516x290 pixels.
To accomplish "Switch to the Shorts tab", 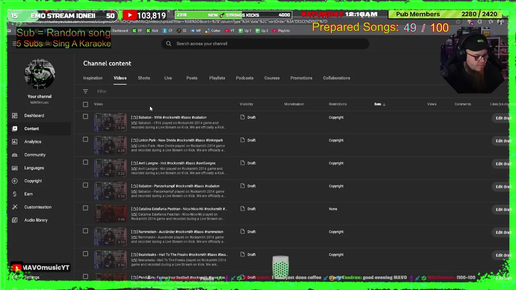I will [144, 78].
